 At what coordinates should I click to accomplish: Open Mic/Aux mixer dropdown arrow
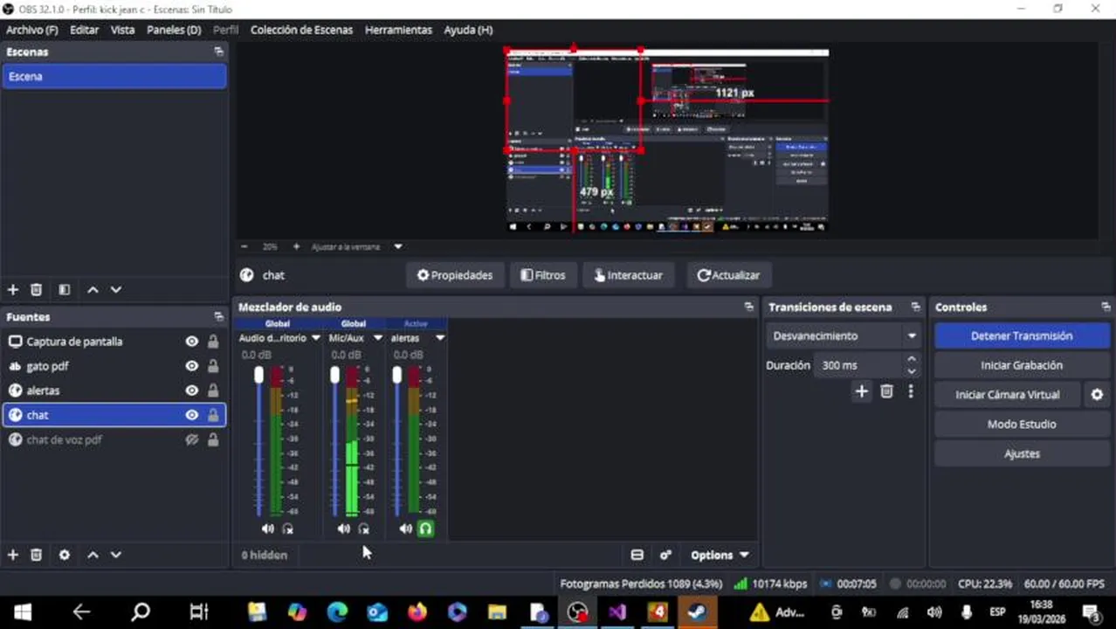[377, 338]
